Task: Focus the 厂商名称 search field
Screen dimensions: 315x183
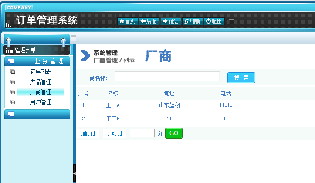Action: (167, 76)
